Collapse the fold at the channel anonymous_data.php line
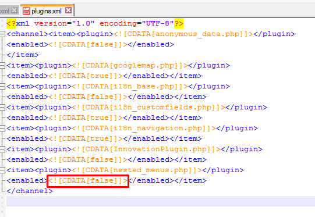 coord(2,34)
